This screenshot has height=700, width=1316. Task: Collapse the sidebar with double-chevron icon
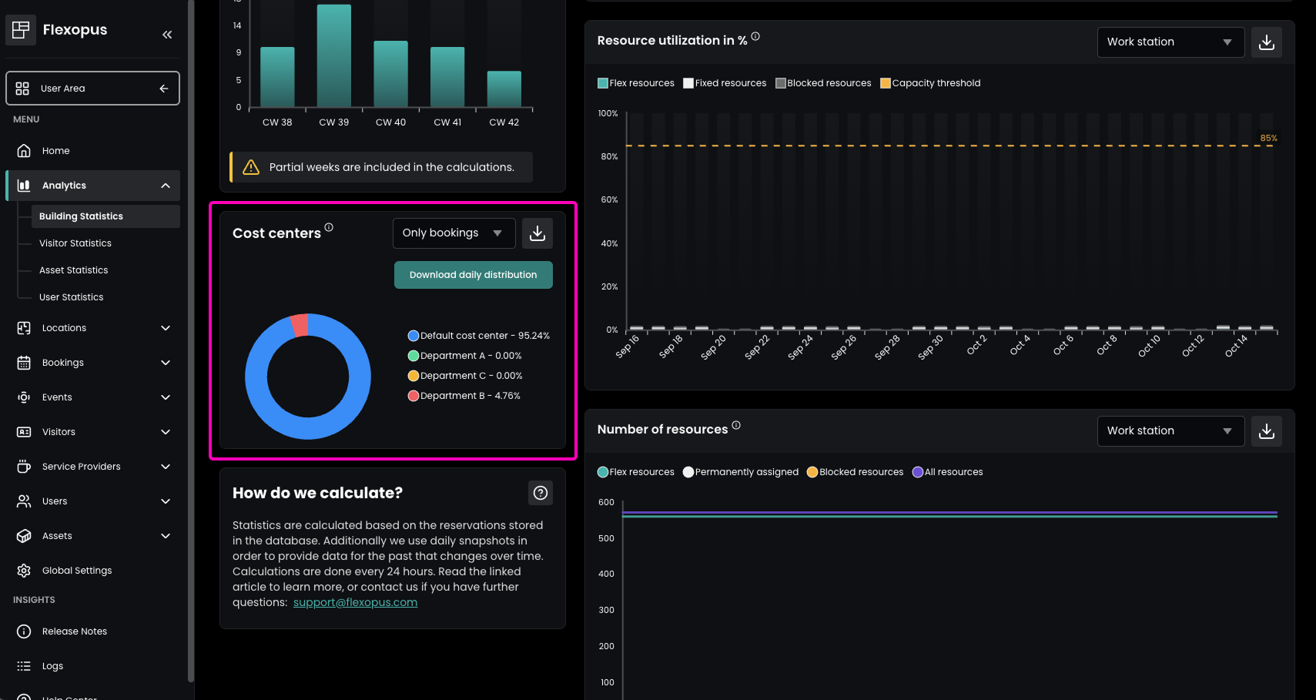coord(167,35)
